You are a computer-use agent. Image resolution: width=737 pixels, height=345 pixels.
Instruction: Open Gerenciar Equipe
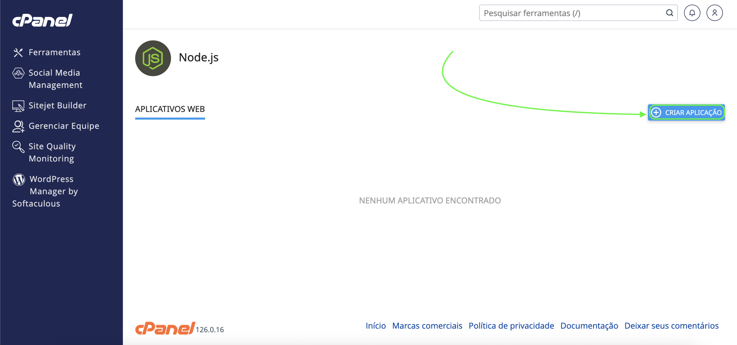(64, 126)
